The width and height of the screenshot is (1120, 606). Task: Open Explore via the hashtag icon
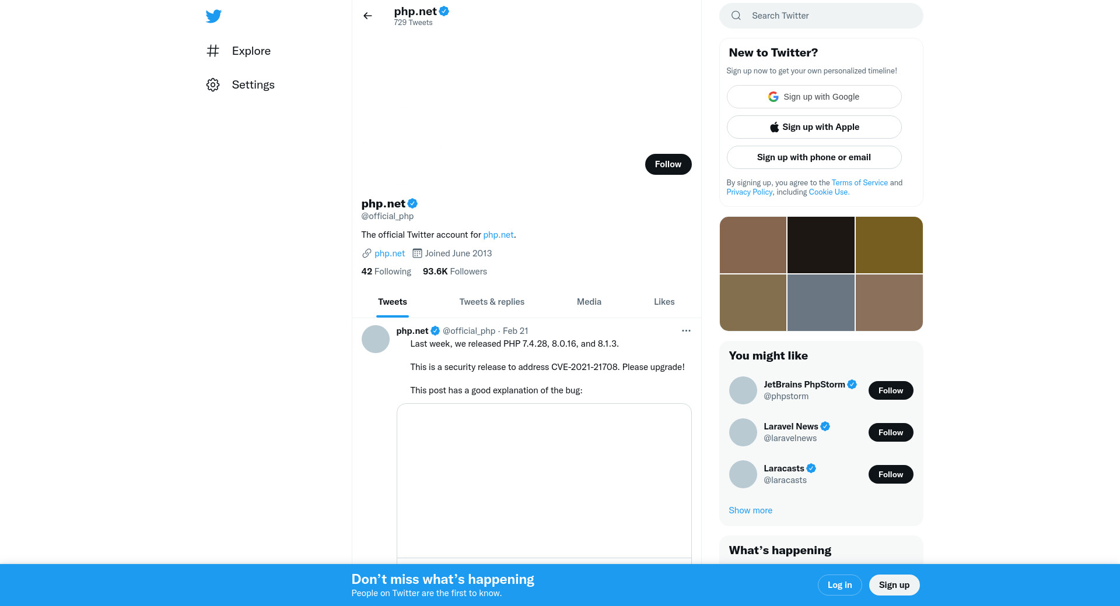click(213, 51)
